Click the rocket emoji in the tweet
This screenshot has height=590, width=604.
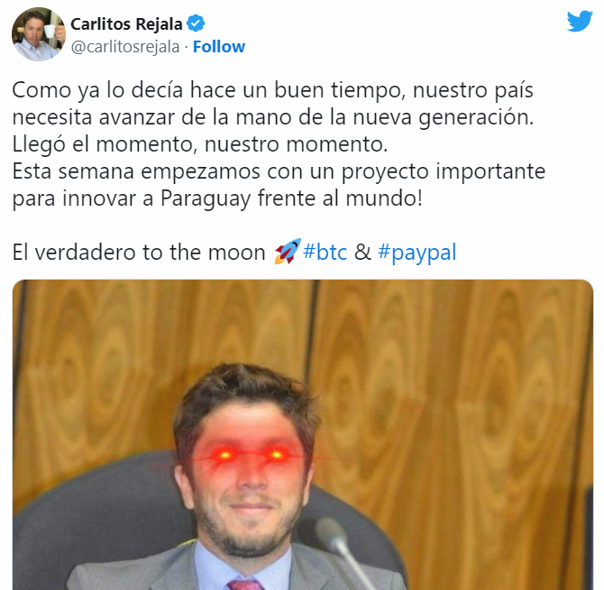click(288, 252)
